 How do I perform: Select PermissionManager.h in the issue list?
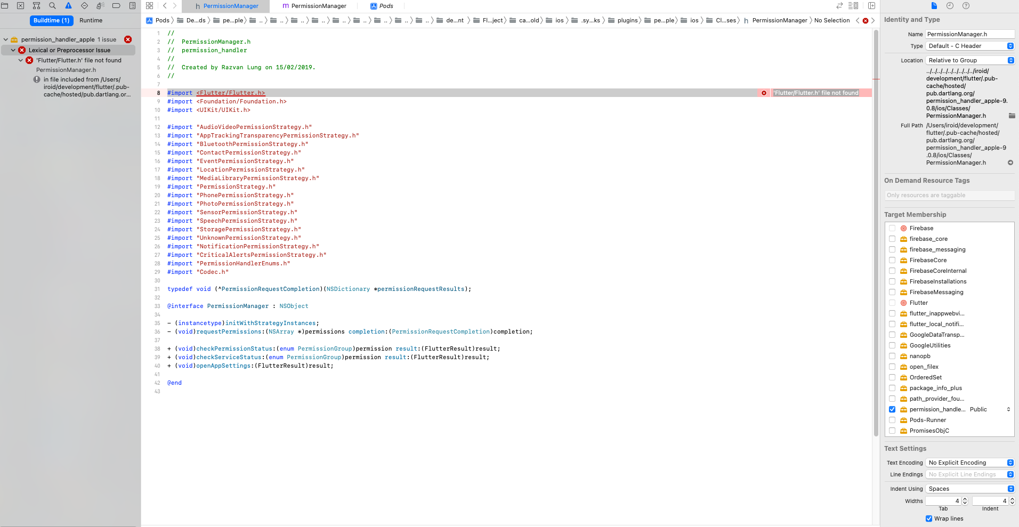(66, 70)
